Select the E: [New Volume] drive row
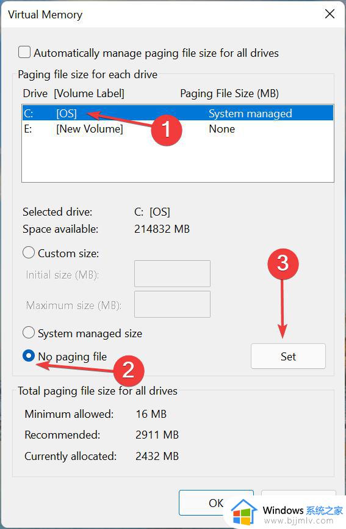The width and height of the screenshot is (346, 529). click(x=178, y=129)
